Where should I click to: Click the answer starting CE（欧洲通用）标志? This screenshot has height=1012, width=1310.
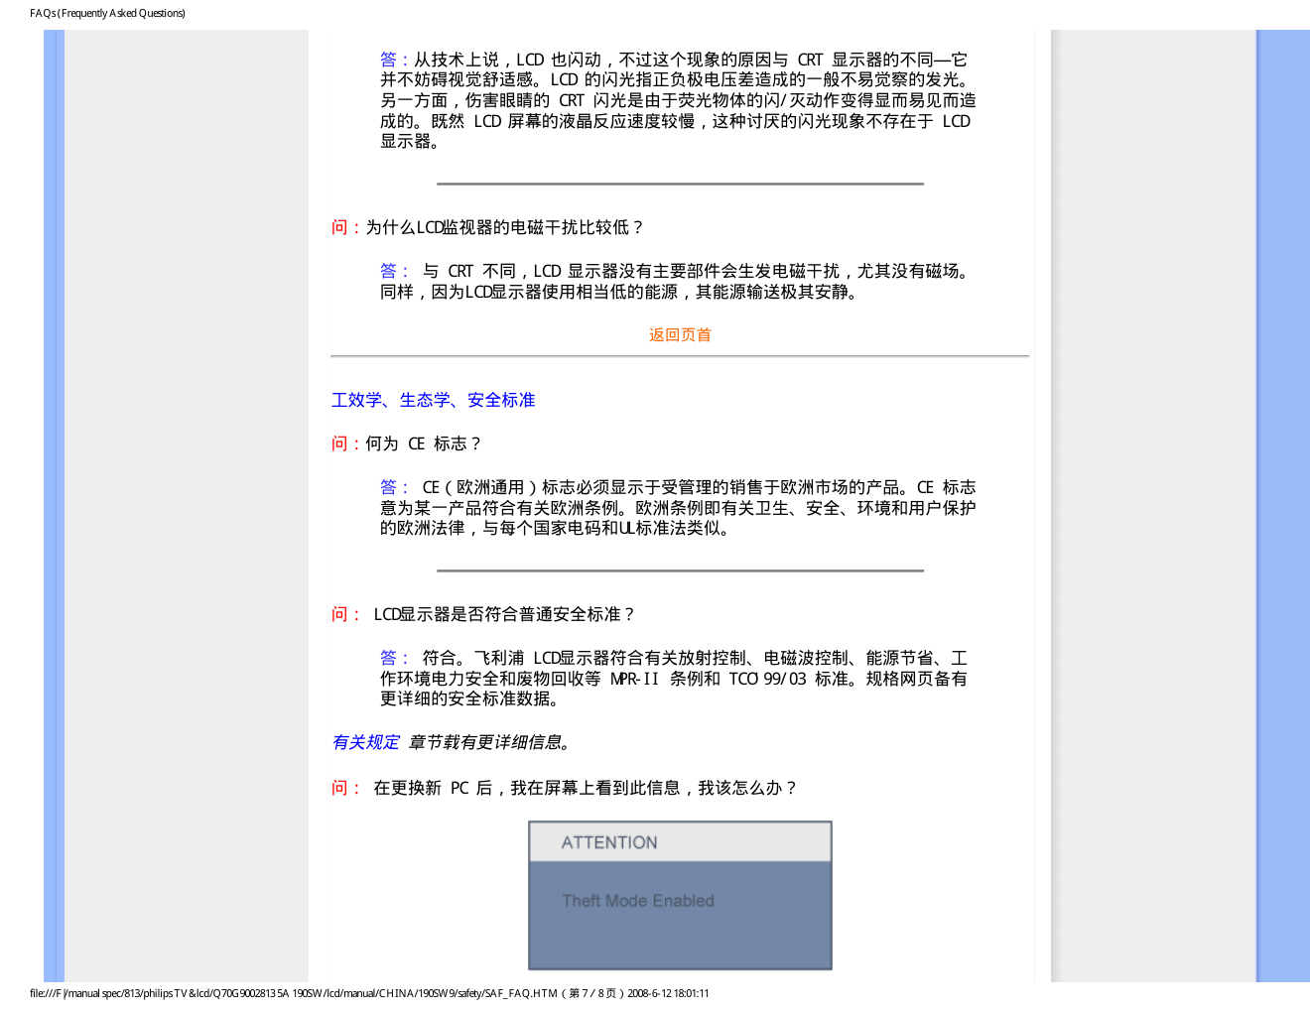point(678,508)
